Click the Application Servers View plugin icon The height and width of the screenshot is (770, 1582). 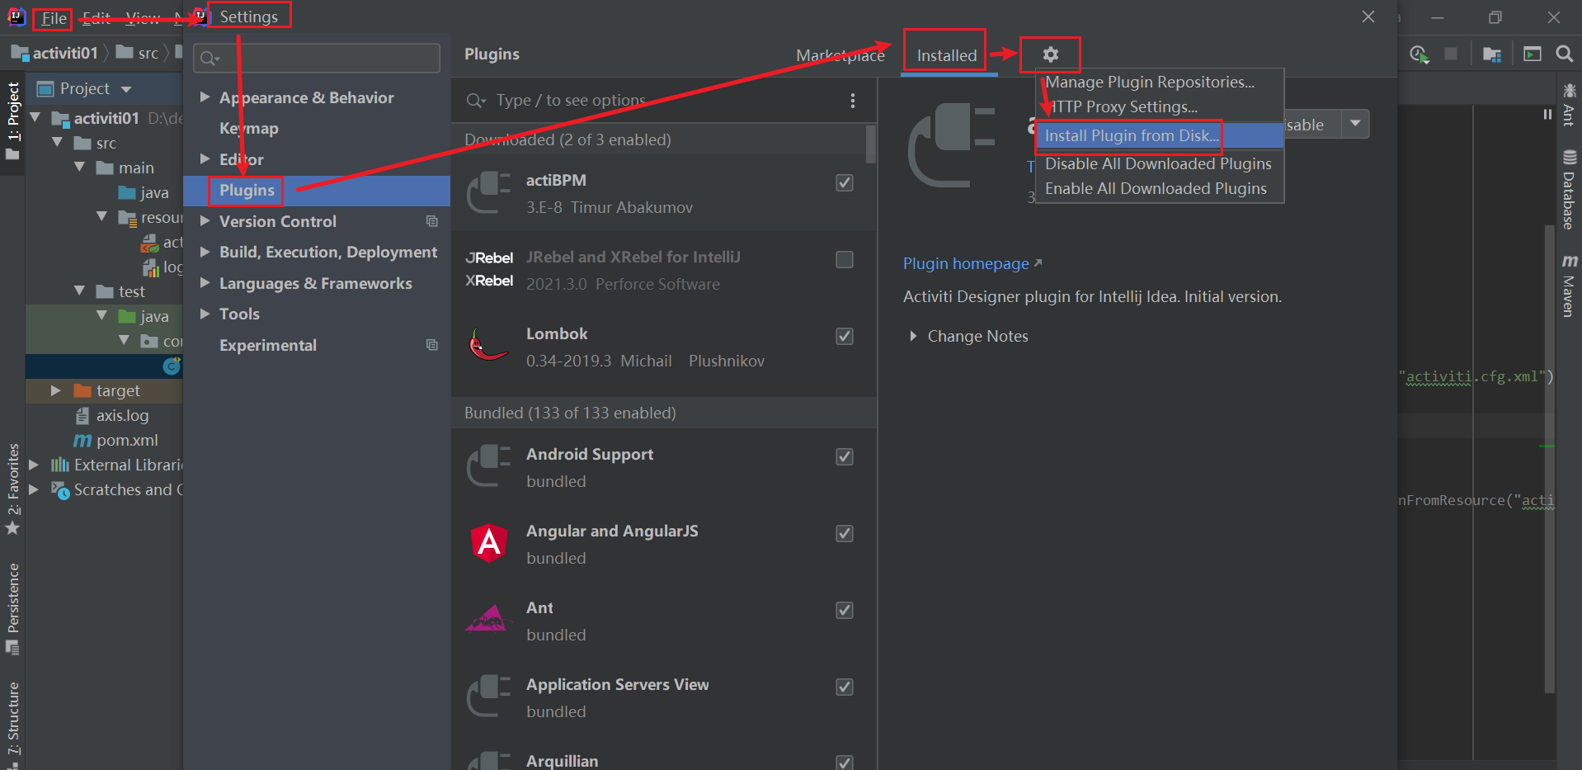489,697
